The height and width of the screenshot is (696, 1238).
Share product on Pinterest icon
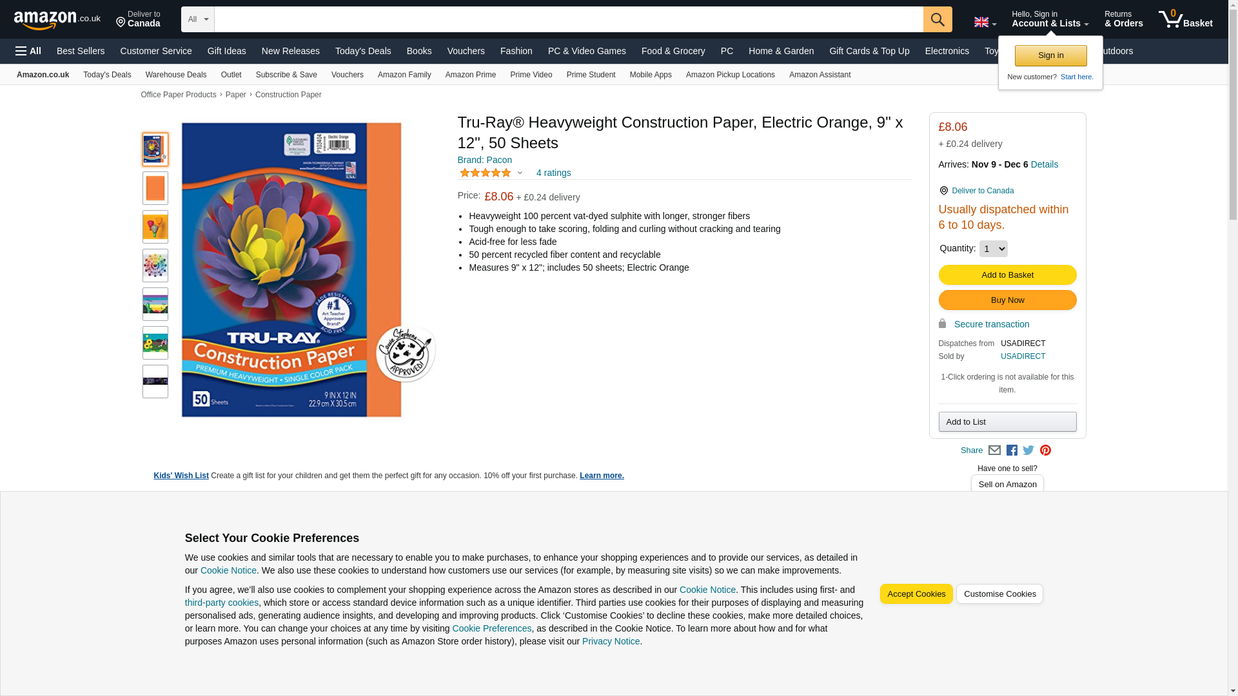1045,450
